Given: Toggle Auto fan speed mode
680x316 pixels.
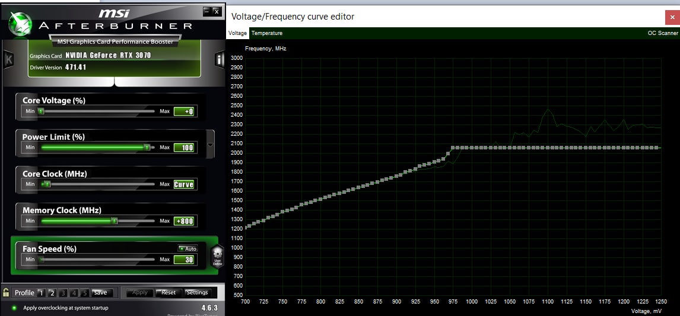Looking at the screenshot, I should pyautogui.click(x=188, y=249).
